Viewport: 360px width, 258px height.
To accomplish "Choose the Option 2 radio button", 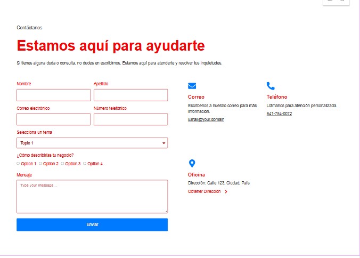I will 40,164.
